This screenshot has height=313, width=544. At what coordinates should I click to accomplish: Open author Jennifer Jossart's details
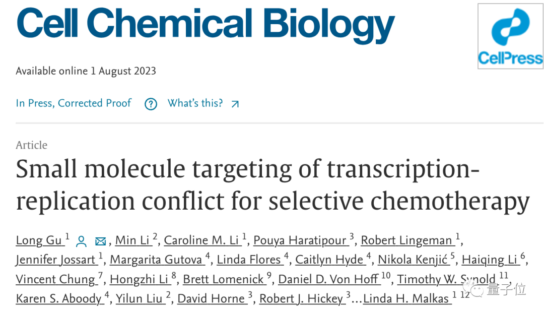click(56, 260)
